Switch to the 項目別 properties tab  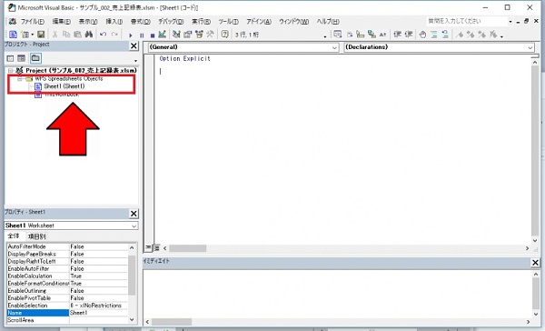pyautogui.click(x=36, y=236)
